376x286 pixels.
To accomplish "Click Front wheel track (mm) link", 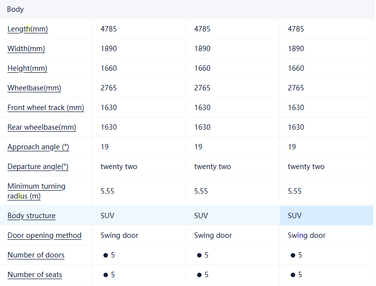I will pos(45,108).
